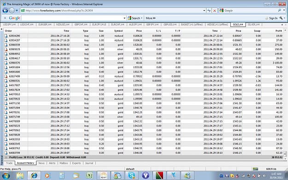Image resolution: width=288 pixels, height=180 pixels.
Task: Open the Mailbox terminal tab
Action: 64,163
